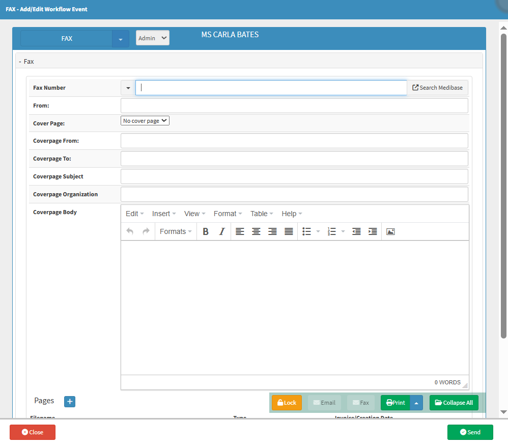Open the Table menu
Viewport: 508px width, 445px height.
pyautogui.click(x=262, y=214)
